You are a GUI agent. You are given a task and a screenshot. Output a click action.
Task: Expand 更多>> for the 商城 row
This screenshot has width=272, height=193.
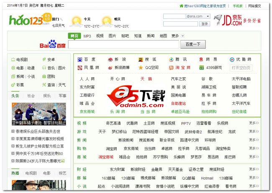(254, 157)
